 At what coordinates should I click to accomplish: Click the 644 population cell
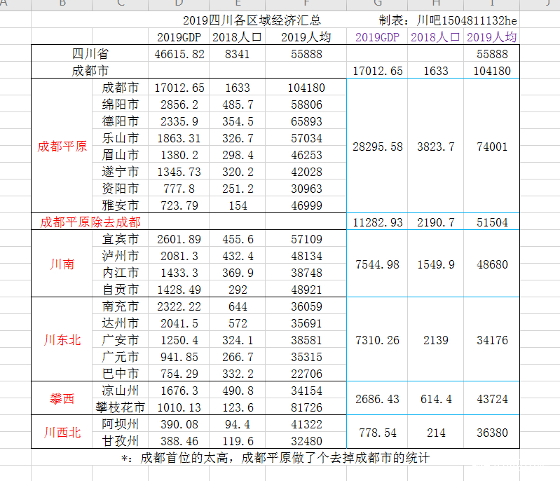[x=238, y=306]
